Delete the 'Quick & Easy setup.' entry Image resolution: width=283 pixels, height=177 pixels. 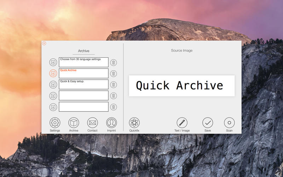(113, 85)
